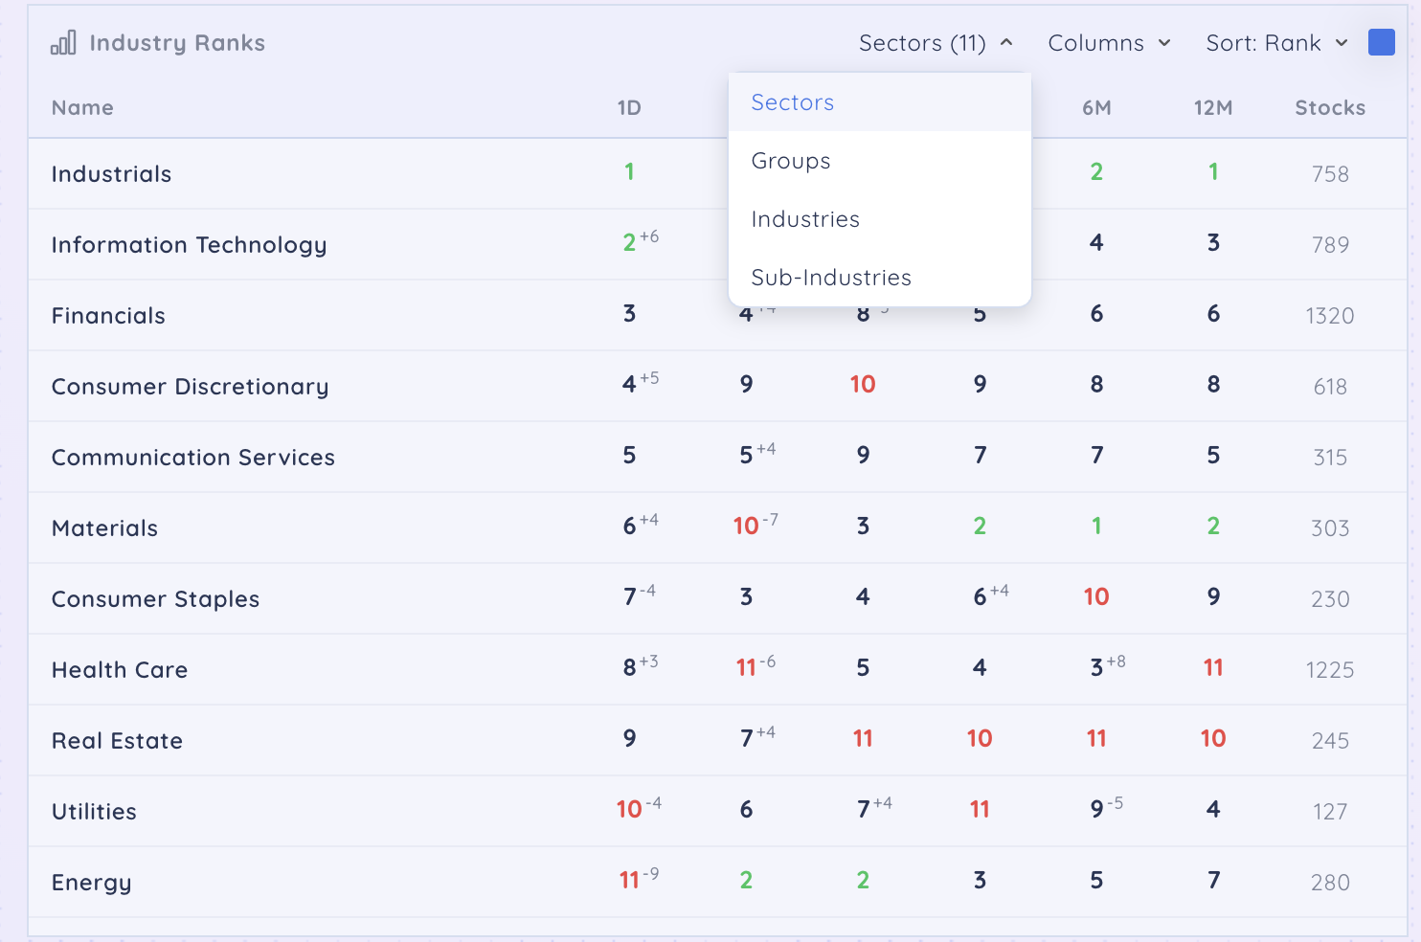This screenshot has width=1421, height=942.
Task: Collapse the Sectors (11) dropdown
Action: pyautogui.click(x=935, y=43)
